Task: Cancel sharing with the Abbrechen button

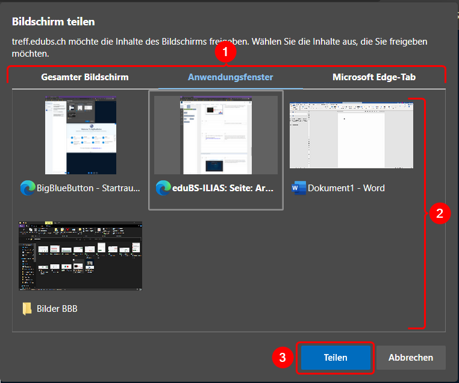Action: click(411, 358)
